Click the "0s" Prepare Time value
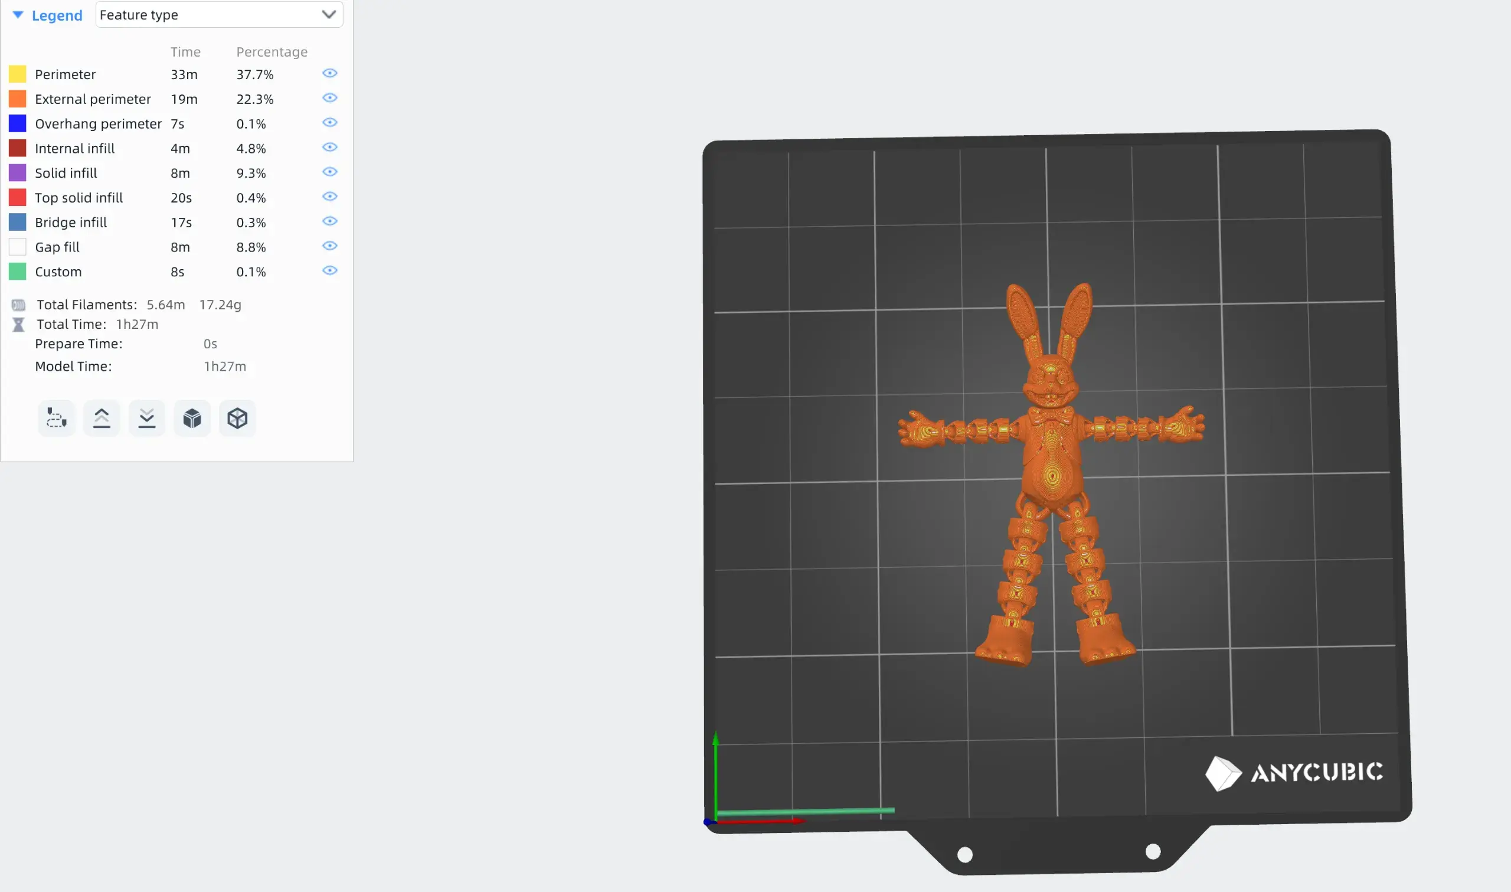The width and height of the screenshot is (1511, 892). [x=210, y=343]
